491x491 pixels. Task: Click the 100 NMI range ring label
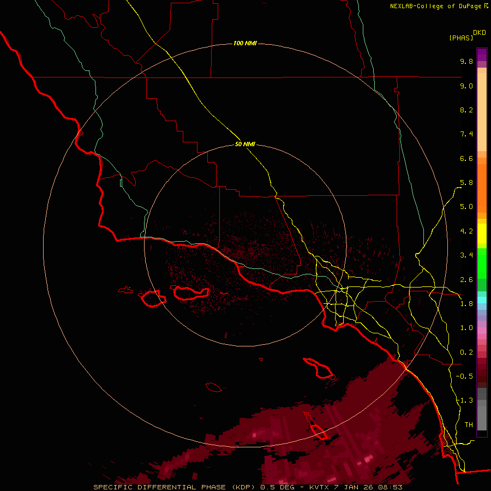(x=245, y=43)
